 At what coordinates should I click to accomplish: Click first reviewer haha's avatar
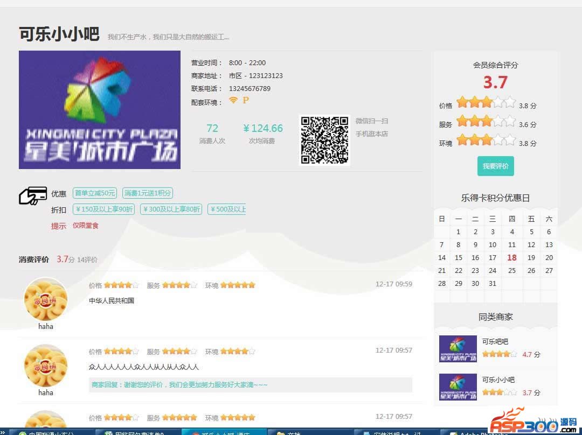[46, 299]
